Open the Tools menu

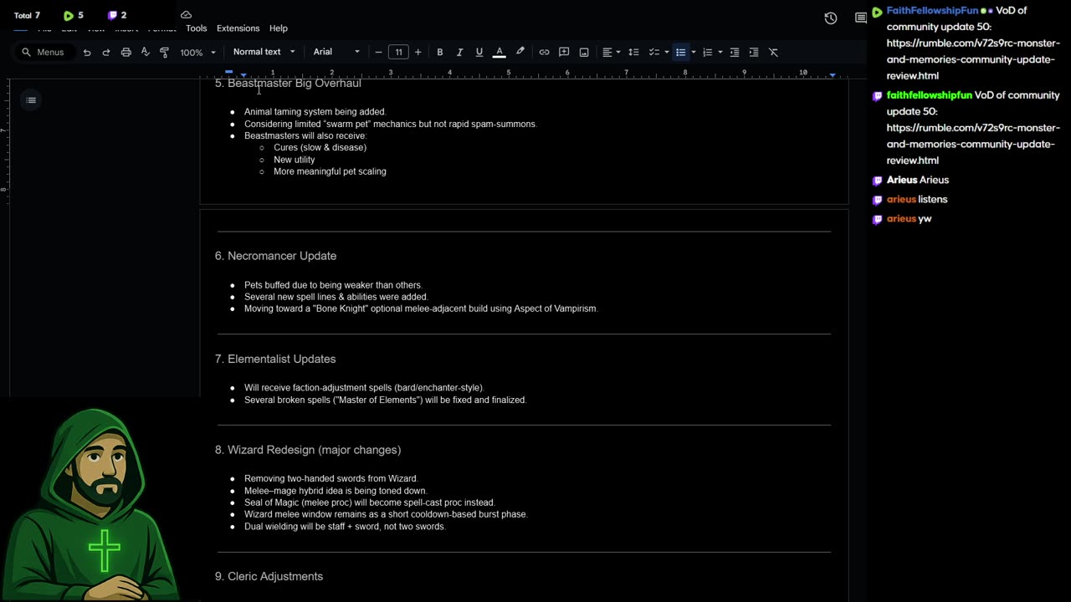(x=197, y=28)
